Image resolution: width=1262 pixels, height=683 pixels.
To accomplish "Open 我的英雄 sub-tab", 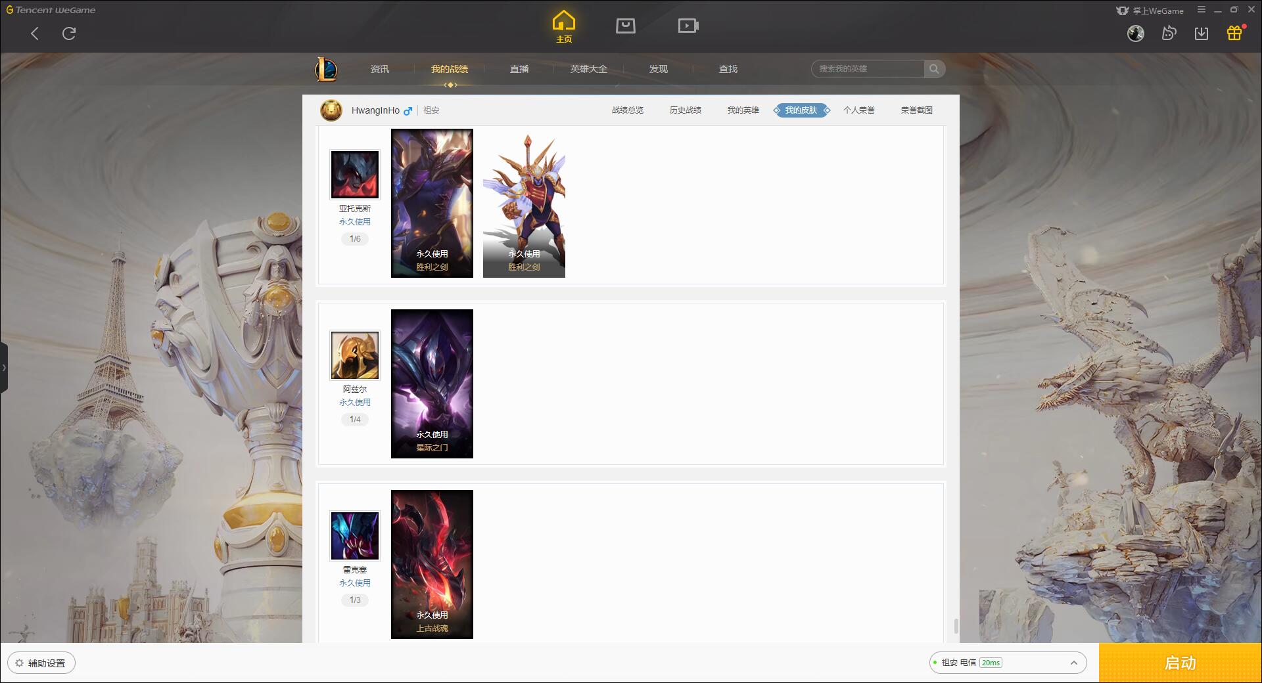I will point(743,110).
